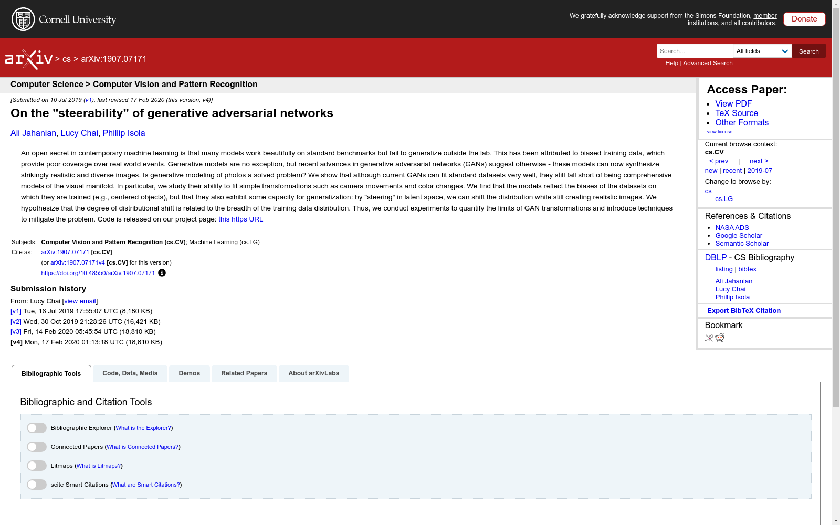Open Code, Data, Media tab

130,373
